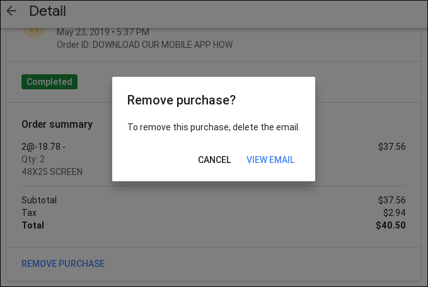Viewport: 428px width, 287px height.
Task: Open VIEW EMAIL in the dialog
Action: [x=270, y=160]
